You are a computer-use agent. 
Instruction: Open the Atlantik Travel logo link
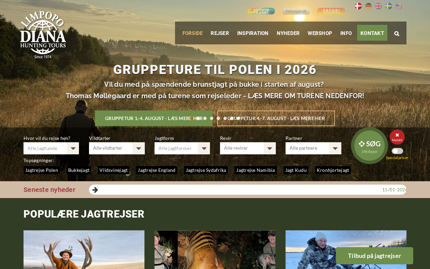[x=261, y=11]
